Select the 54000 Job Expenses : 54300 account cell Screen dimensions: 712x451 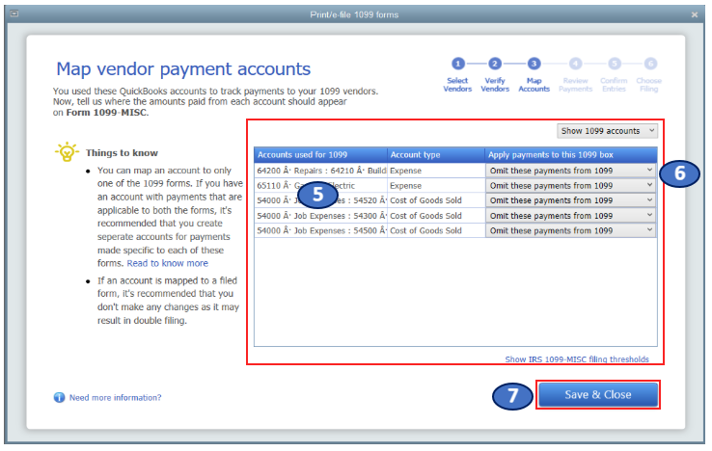320,216
